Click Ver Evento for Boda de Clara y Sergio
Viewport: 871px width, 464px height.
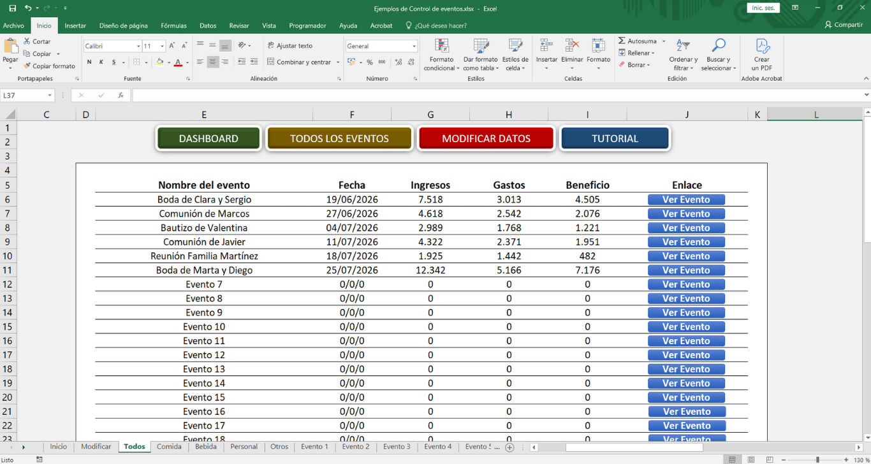[686, 199]
